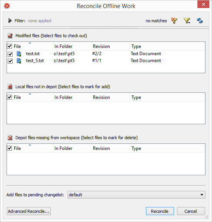Open the pending changelist dropdown
The height and width of the screenshot is (222, 212).
(136, 195)
